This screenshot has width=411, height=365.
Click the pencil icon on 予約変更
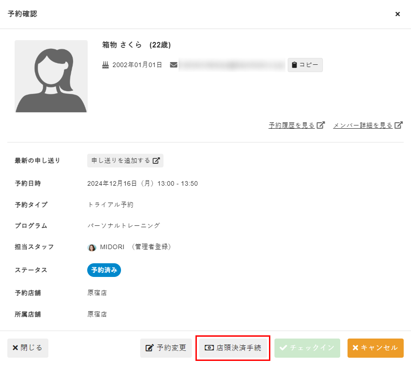coord(149,348)
